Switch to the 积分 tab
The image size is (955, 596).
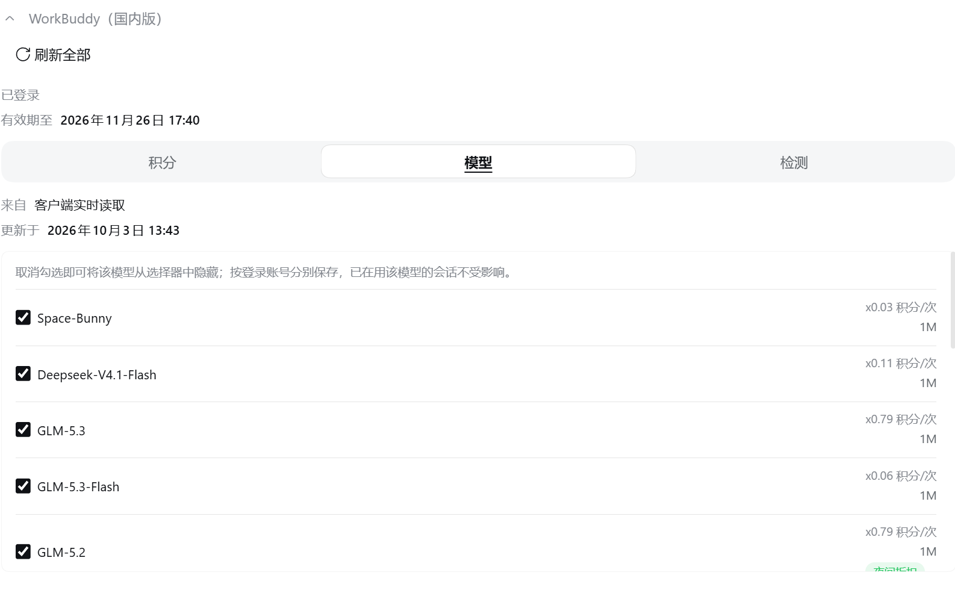click(162, 163)
